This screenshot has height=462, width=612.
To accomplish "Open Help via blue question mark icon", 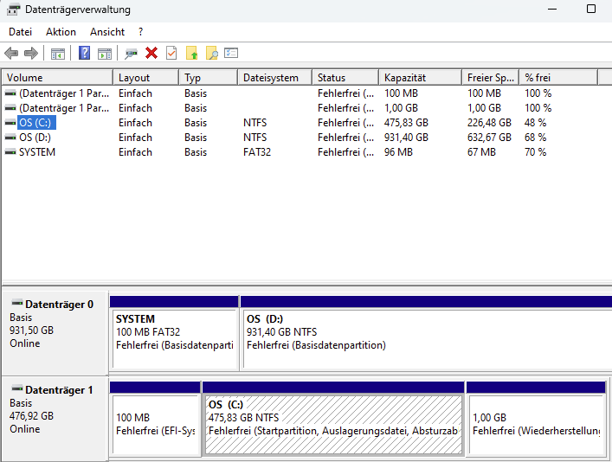I will point(84,53).
